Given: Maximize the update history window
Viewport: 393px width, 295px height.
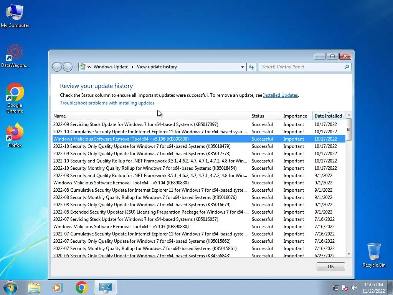Looking at the screenshot, I should 332,56.
